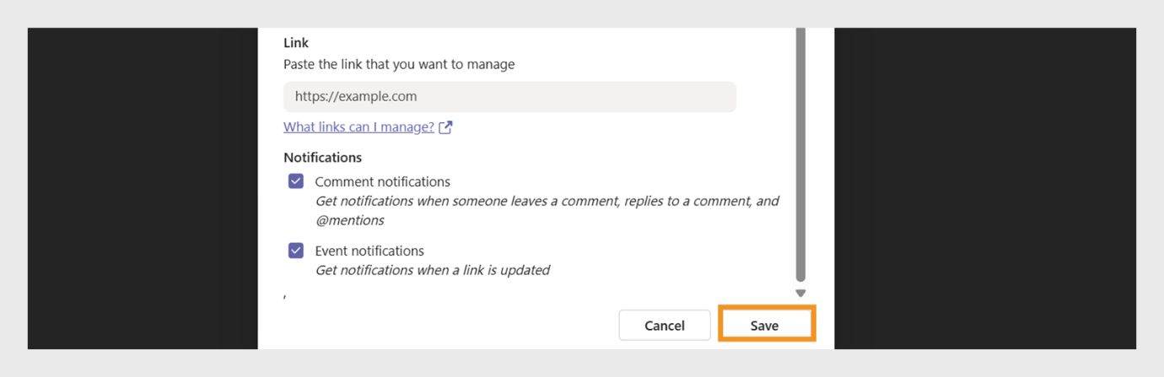Click the "Comment notifications" label text

pyautogui.click(x=382, y=181)
